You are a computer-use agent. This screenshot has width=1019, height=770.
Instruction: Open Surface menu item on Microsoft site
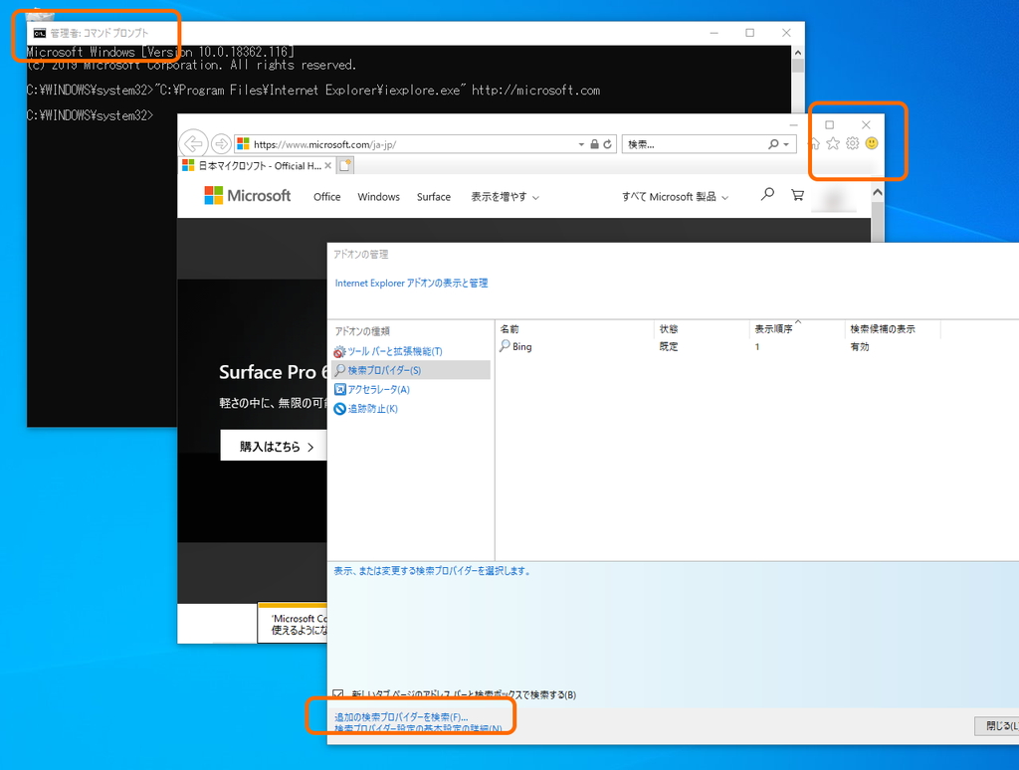(434, 197)
